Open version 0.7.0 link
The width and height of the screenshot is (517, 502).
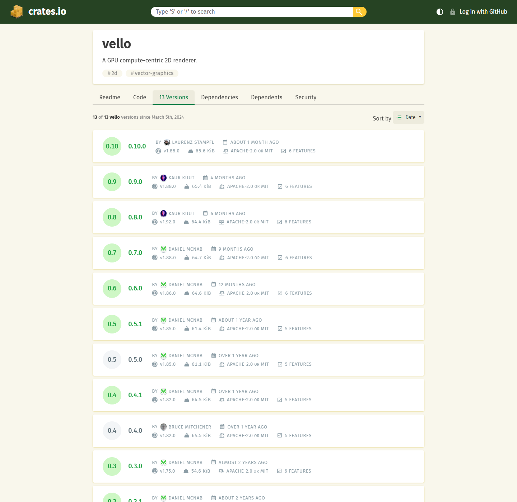[x=135, y=253]
